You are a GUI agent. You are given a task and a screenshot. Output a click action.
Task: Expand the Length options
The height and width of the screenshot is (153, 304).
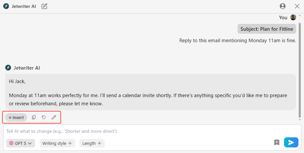click(92, 143)
